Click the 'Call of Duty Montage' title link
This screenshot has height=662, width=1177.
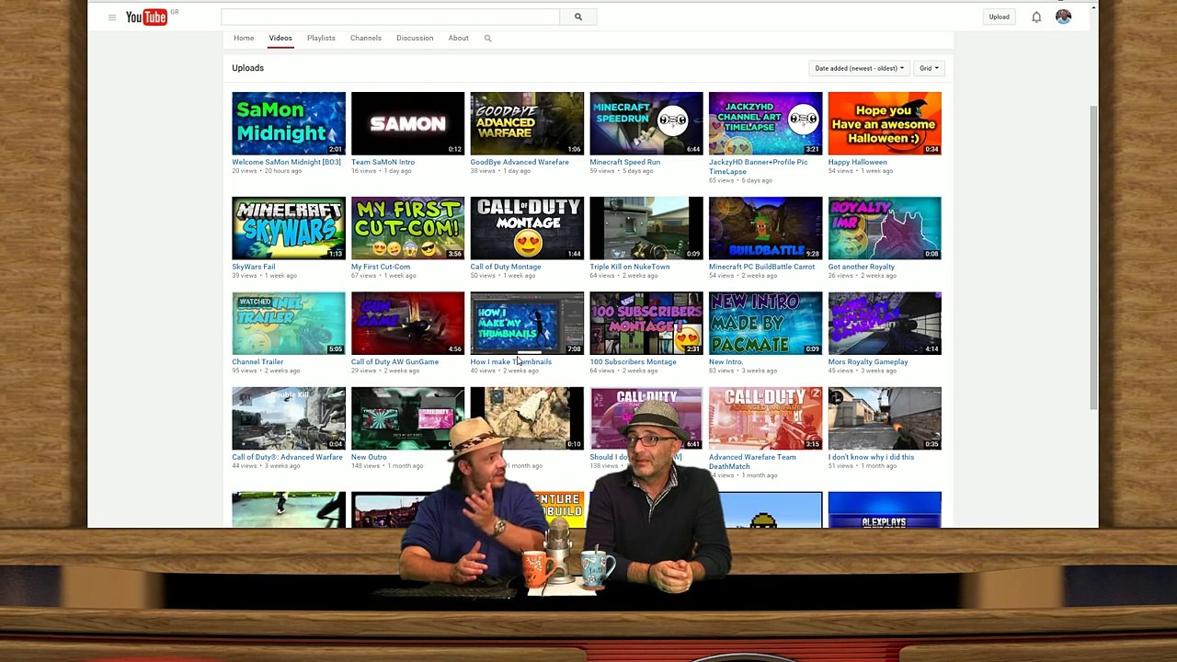506,267
